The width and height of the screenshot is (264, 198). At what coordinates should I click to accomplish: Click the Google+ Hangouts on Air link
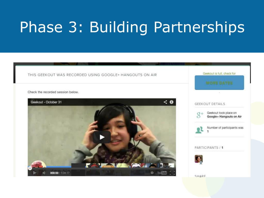point(224,117)
